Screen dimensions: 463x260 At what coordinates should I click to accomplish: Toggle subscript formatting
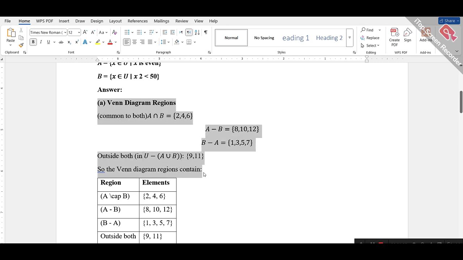pos(69,42)
